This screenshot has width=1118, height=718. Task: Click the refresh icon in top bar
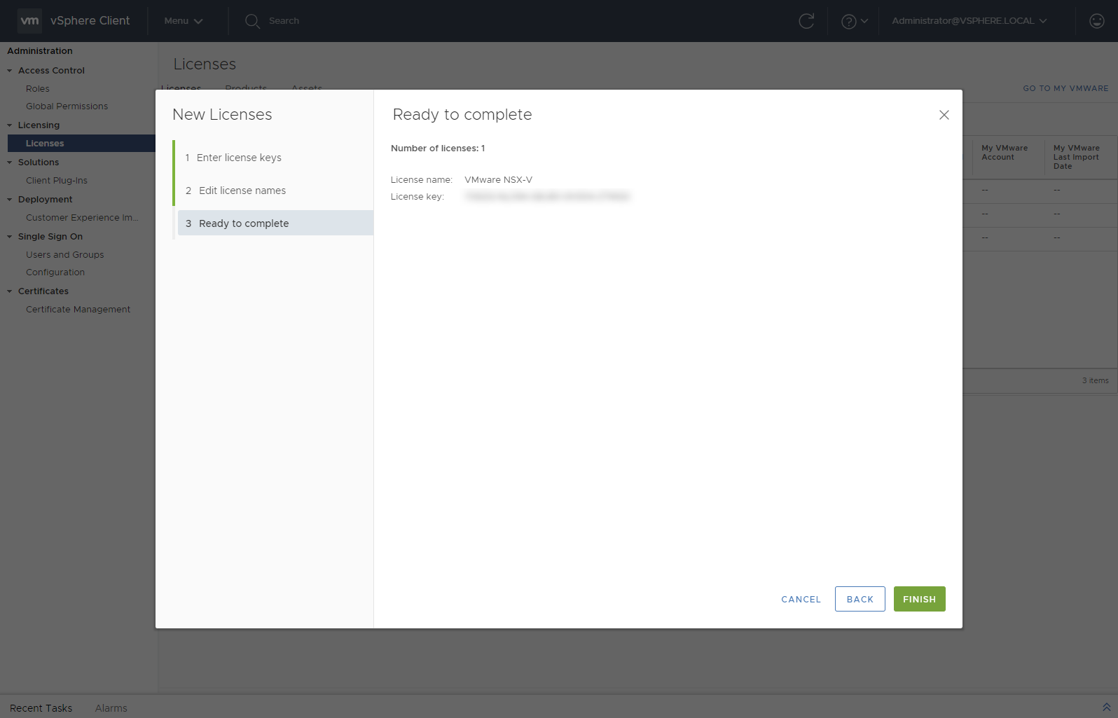806,21
